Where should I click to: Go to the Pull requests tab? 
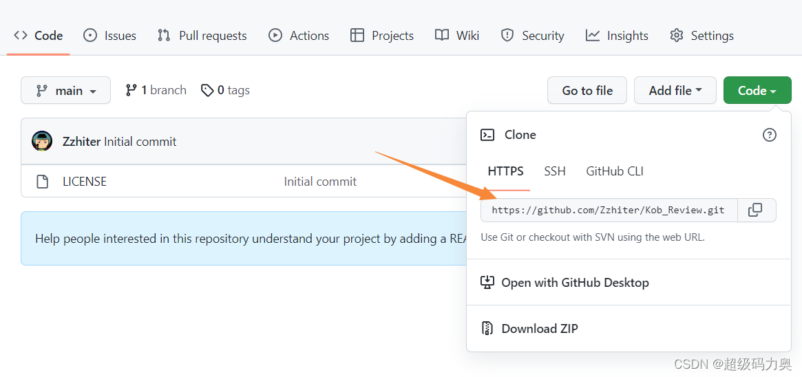(202, 36)
